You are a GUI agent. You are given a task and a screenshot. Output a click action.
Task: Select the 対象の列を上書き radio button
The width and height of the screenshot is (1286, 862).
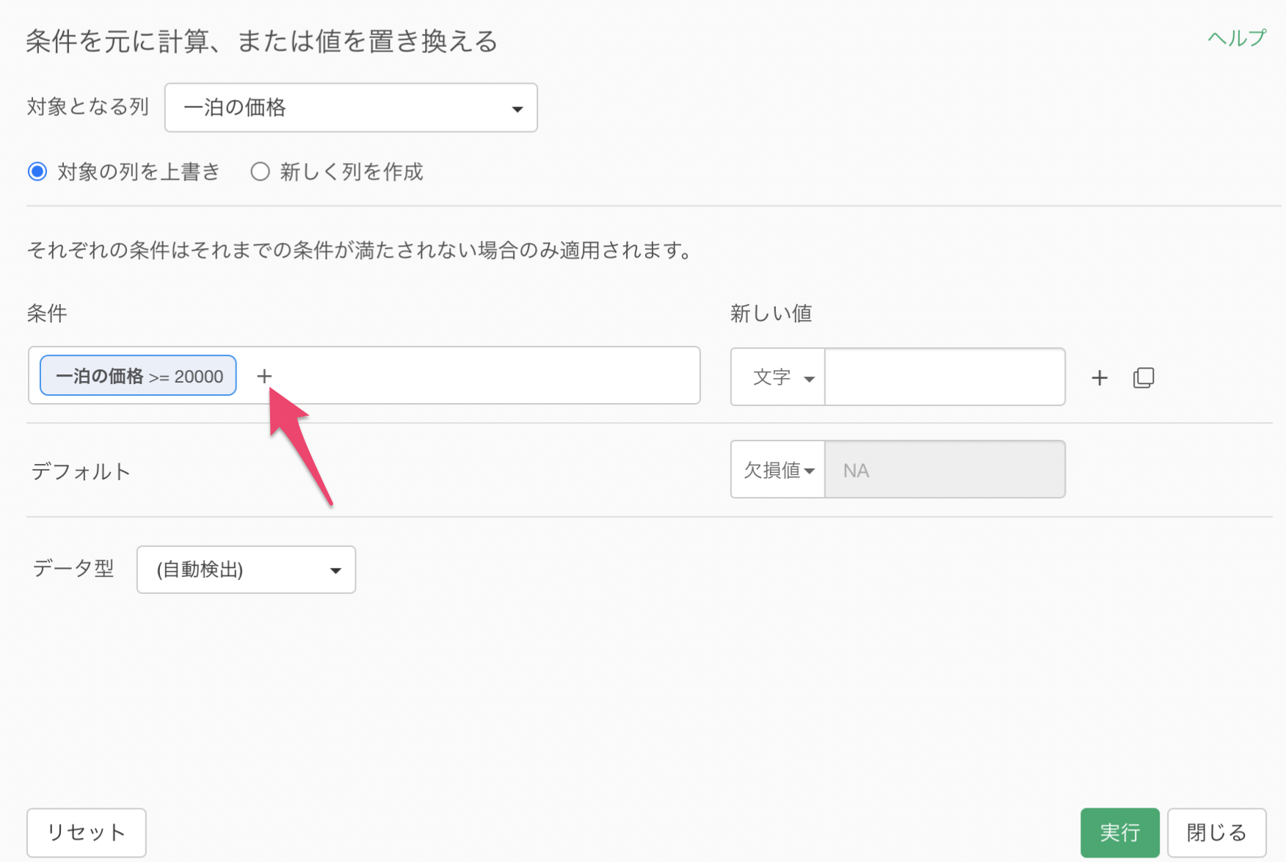pos(37,172)
